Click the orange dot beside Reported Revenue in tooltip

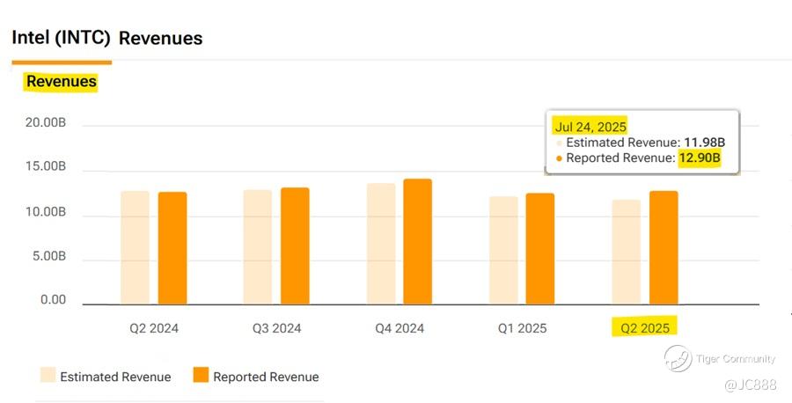coord(559,158)
